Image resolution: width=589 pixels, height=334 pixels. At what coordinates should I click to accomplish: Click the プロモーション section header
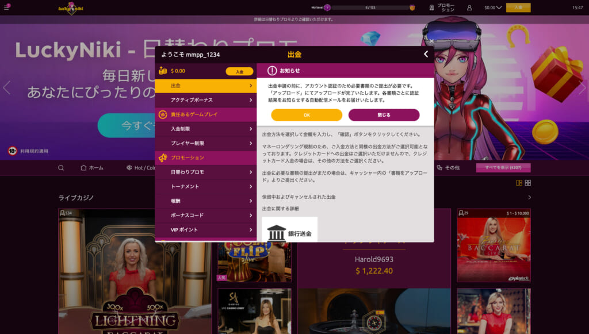pyautogui.click(x=206, y=158)
